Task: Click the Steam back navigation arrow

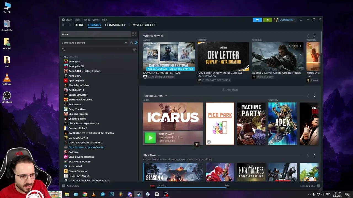Action: pos(64,25)
